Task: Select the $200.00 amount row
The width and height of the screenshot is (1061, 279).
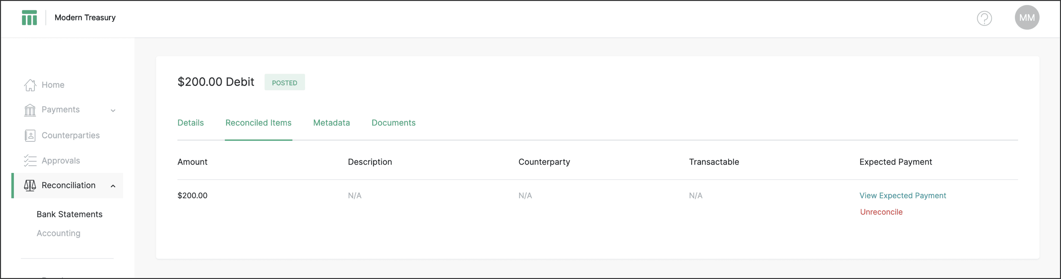Action: [192, 196]
